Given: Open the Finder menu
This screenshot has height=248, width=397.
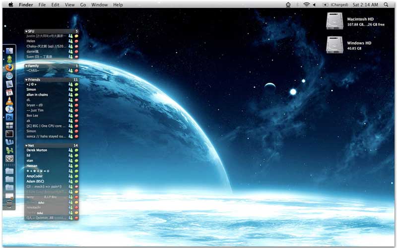Looking at the screenshot, I should (x=26, y=4).
